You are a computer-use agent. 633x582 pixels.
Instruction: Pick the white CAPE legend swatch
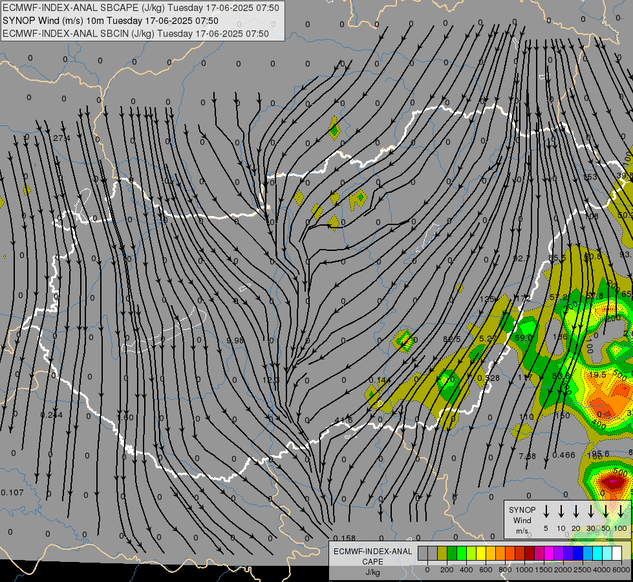click(616, 553)
